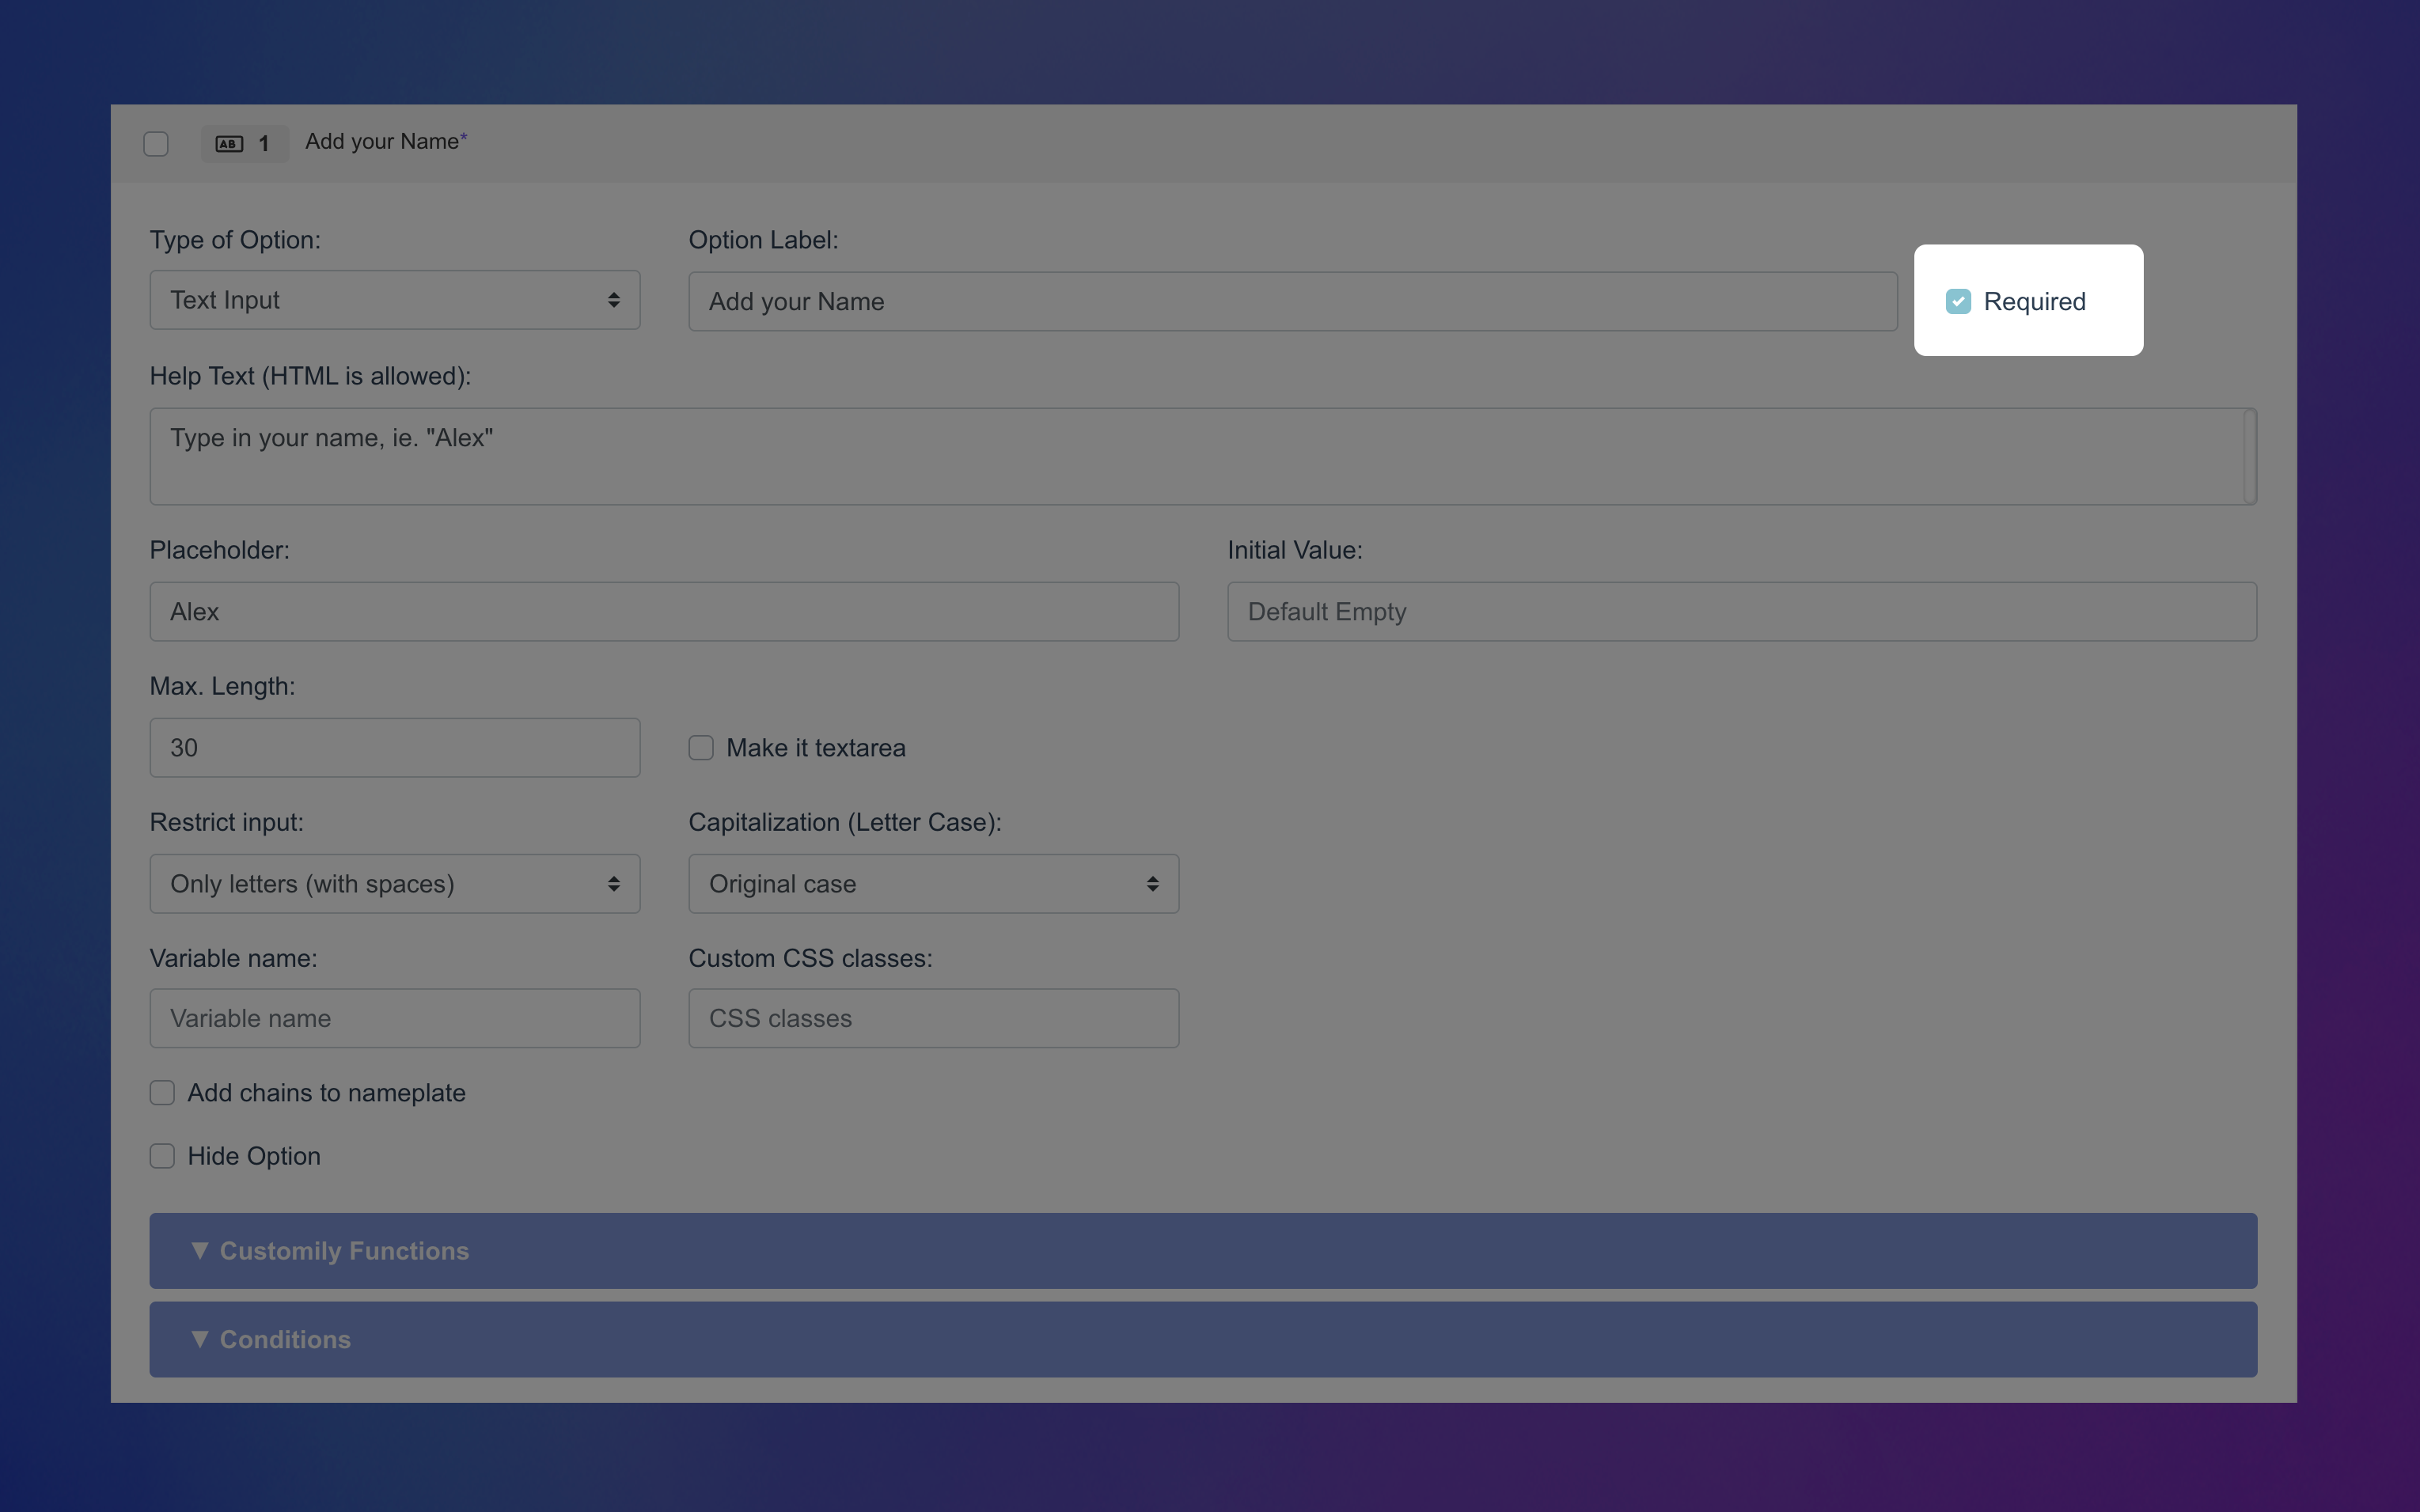Enable the Hide Option checkbox
Viewport: 2420px width, 1512px height.
pyautogui.click(x=162, y=1156)
